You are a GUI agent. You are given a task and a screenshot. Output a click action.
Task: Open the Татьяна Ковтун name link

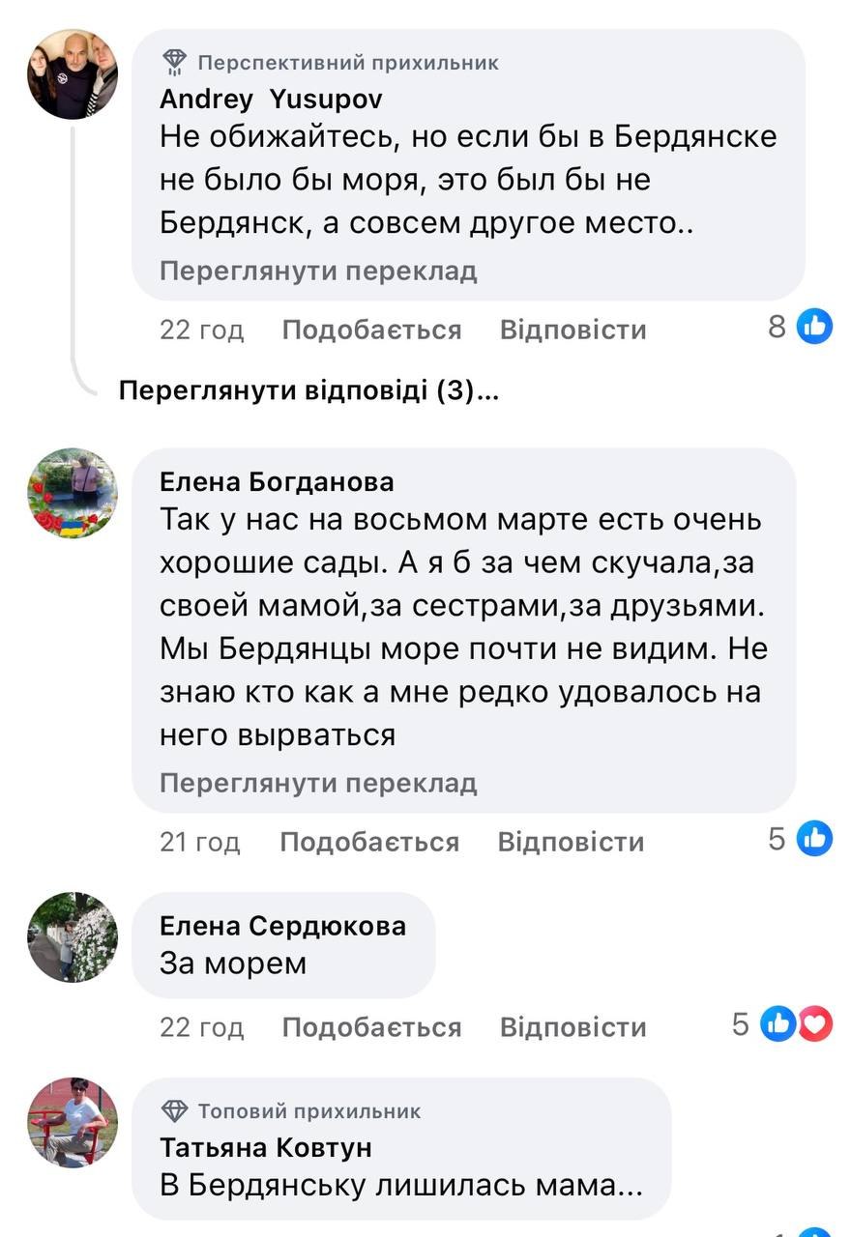tap(266, 1147)
